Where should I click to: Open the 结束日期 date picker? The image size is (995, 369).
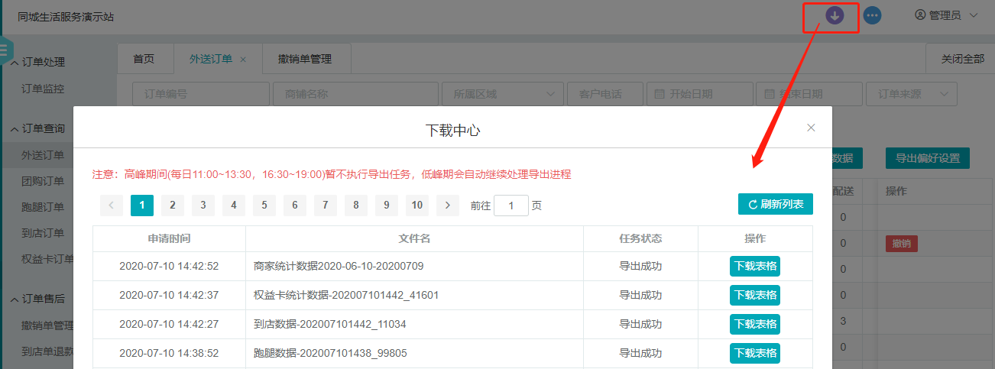pos(809,94)
